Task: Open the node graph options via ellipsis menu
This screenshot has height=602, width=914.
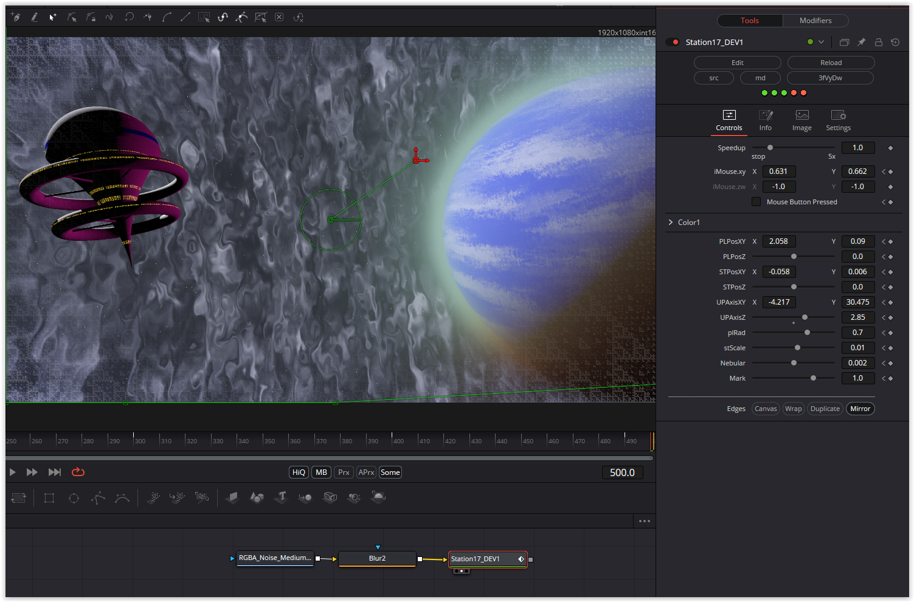Action: [645, 521]
